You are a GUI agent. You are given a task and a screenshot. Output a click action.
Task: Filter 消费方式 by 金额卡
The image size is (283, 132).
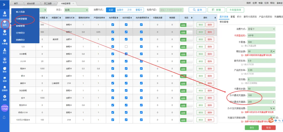[120, 10]
